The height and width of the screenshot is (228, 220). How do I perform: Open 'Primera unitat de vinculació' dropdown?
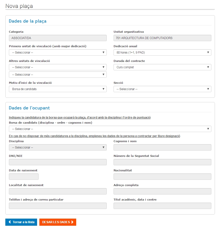58,53
